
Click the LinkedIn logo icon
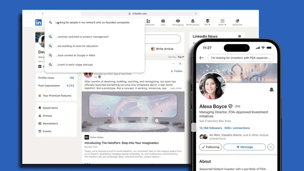click(x=39, y=22)
